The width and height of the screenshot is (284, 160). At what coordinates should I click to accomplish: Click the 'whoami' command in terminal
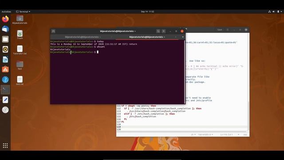click(x=101, y=47)
